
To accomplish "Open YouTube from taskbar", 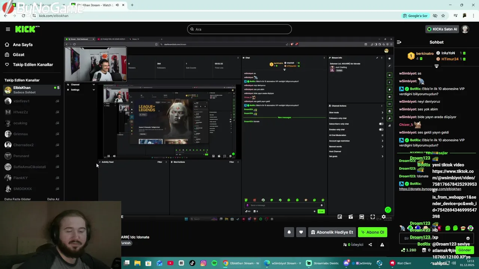I will pyautogui.click(x=170, y=263).
